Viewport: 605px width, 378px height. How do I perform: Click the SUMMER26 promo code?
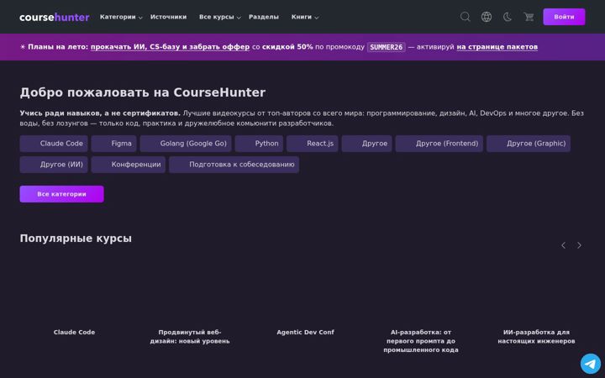click(x=387, y=47)
